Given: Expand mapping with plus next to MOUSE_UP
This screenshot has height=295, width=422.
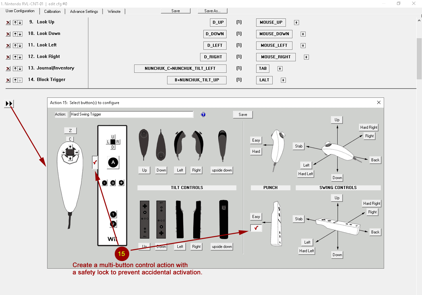Looking at the screenshot, I should [296, 23].
